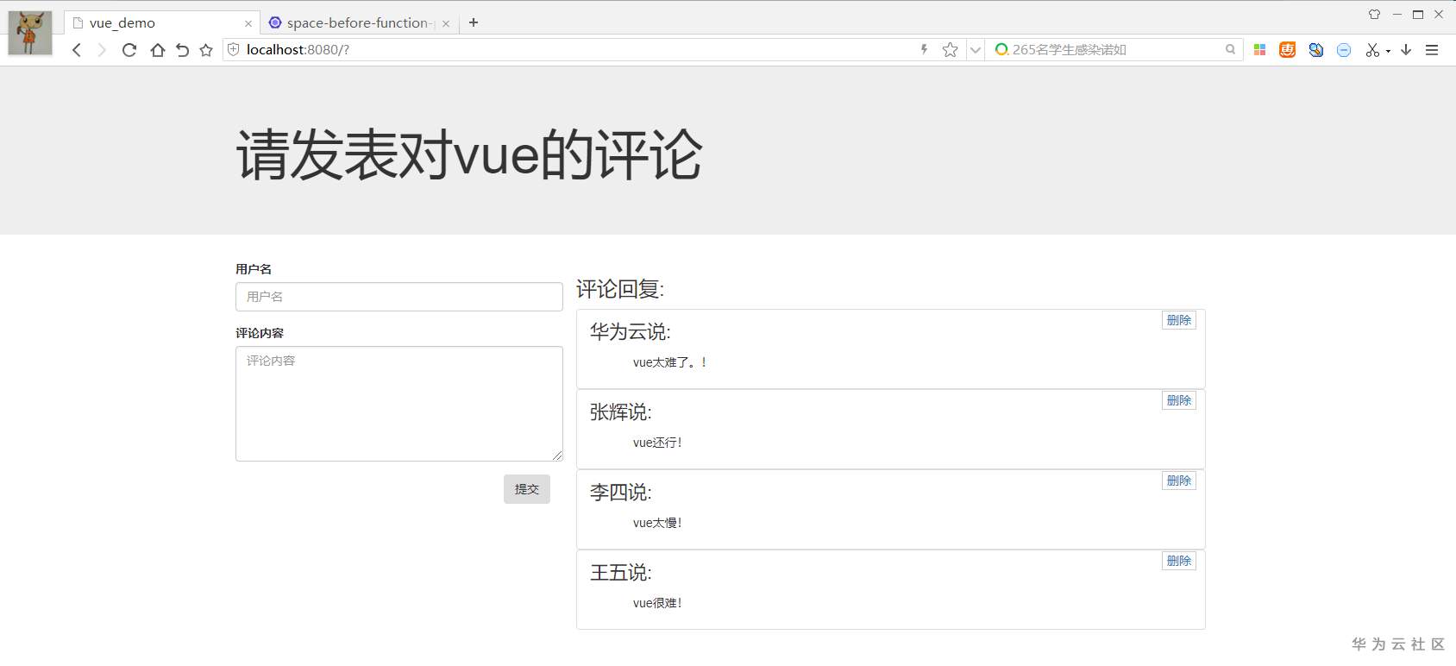Open the skin changer shirt icon
Image resolution: width=1456 pixels, height=666 pixels.
(x=1374, y=14)
